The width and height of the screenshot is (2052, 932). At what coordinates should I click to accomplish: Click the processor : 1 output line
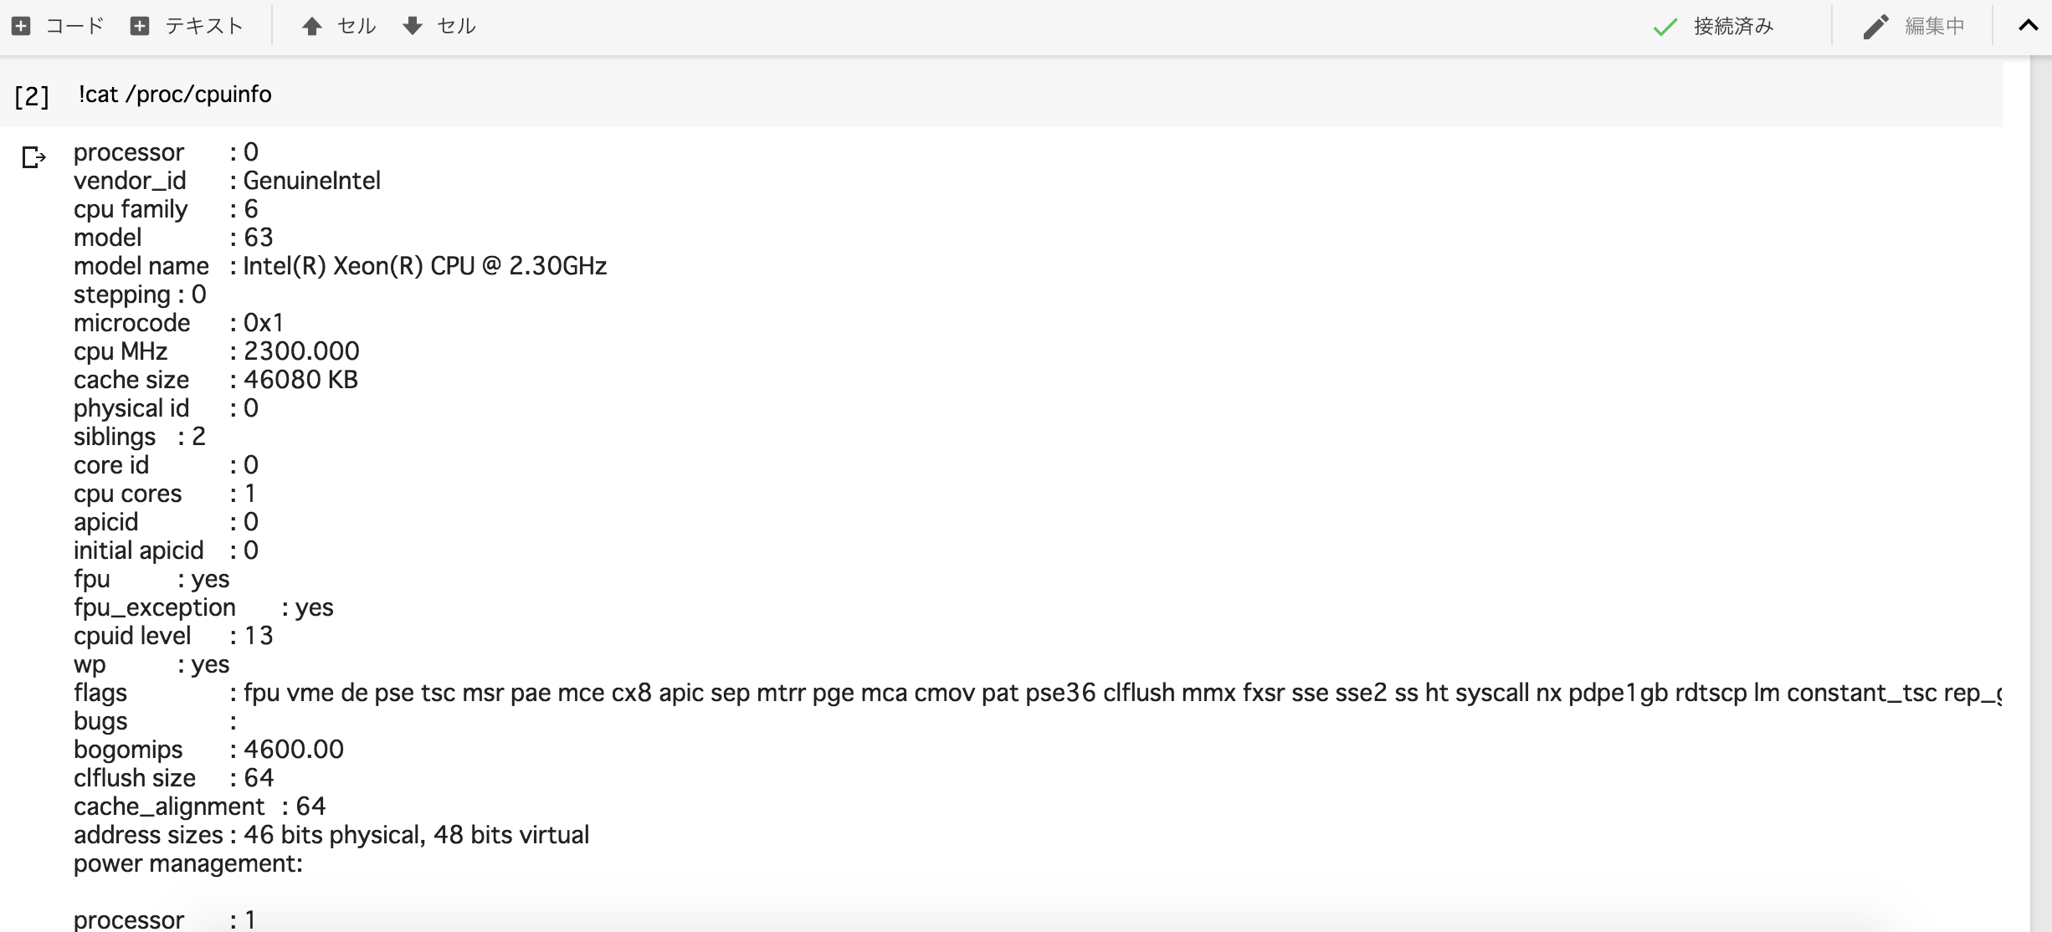[x=165, y=919]
